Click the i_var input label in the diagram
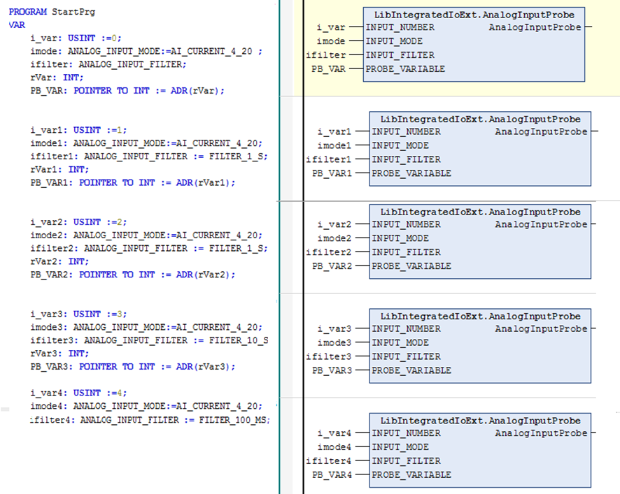 (x=331, y=27)
